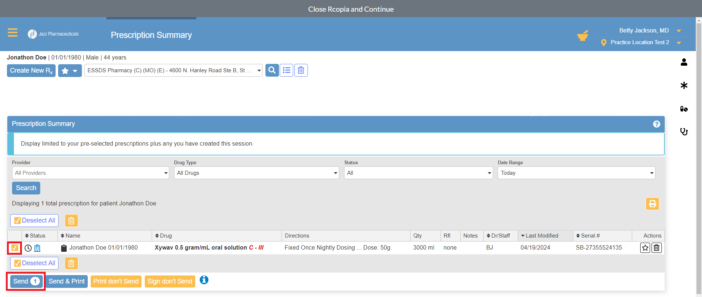Open the hamburger navigation menu
This screenshot has height=297, width=702.
[x=12, y=33]
